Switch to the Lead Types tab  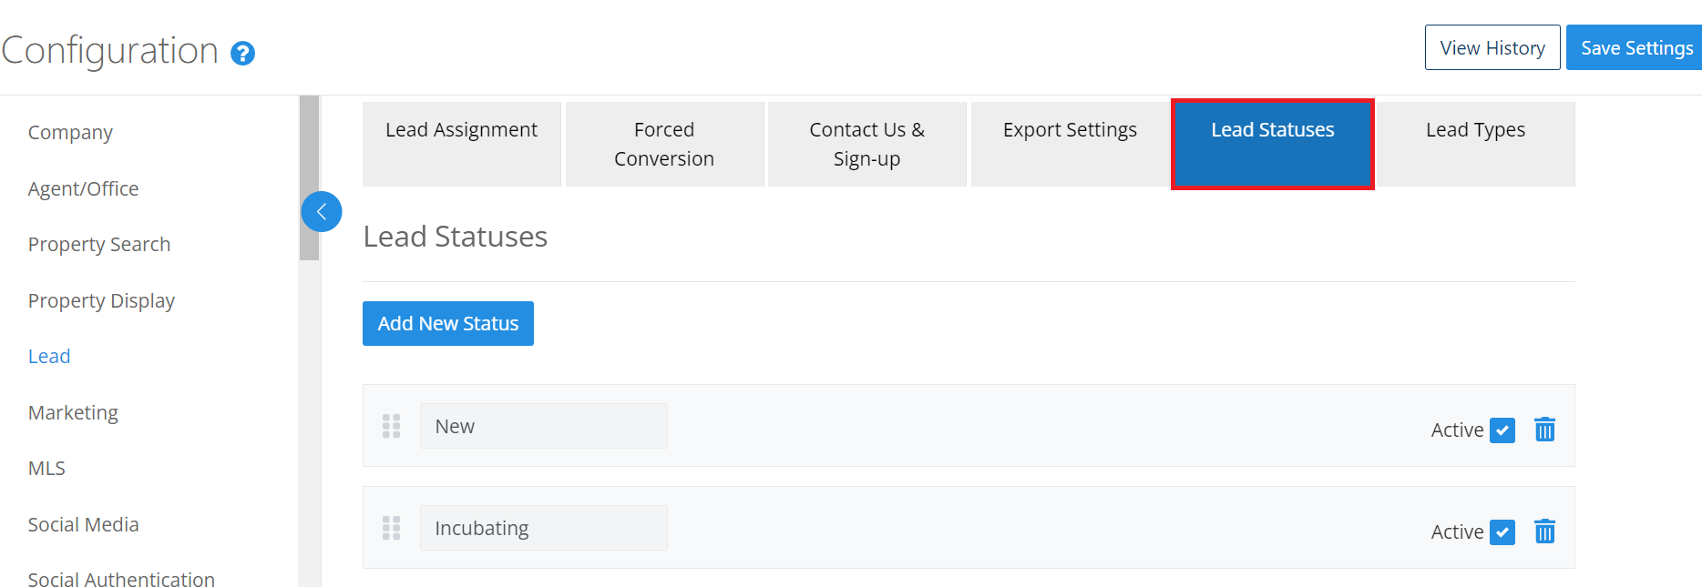(1475, 130)
